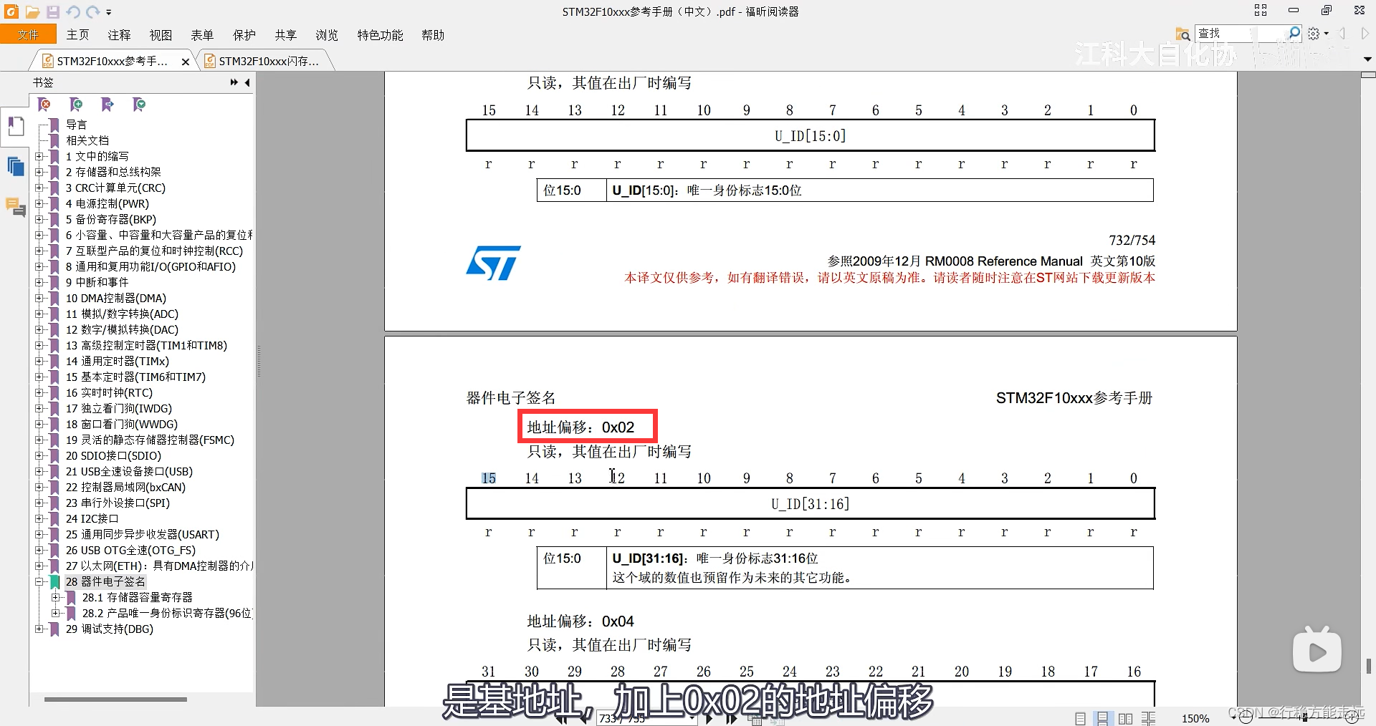This screenshot has height=726, width=1376.
Task: Click the delete bookmark icon
Action: pos(44,105)
